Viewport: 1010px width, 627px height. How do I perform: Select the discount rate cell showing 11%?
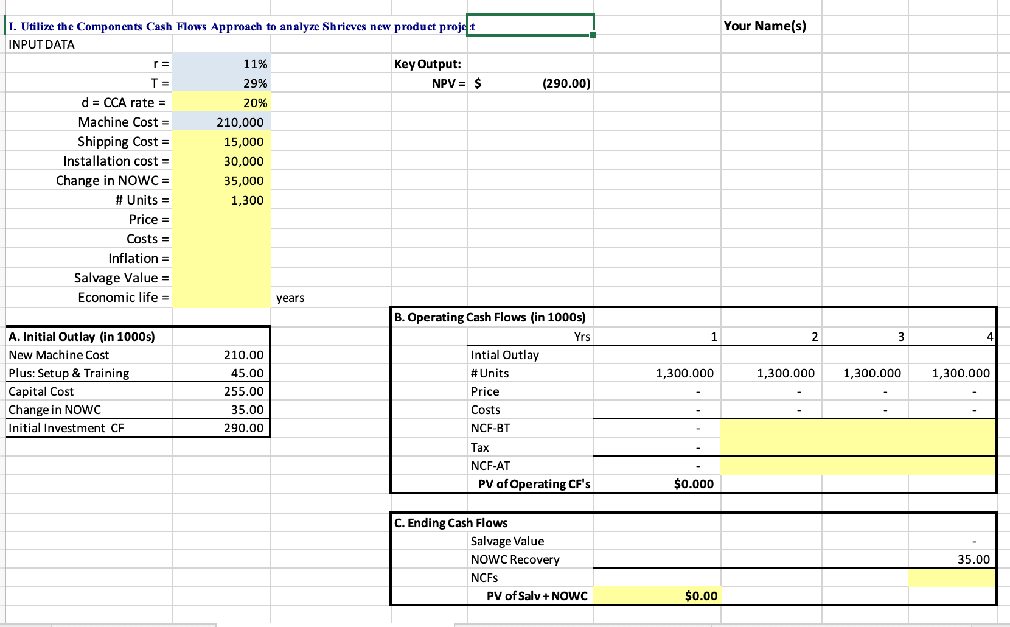pos(221,64)
